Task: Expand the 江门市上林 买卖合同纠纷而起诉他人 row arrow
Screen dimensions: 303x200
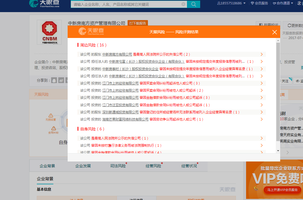Action: click(x=261, y=83)
